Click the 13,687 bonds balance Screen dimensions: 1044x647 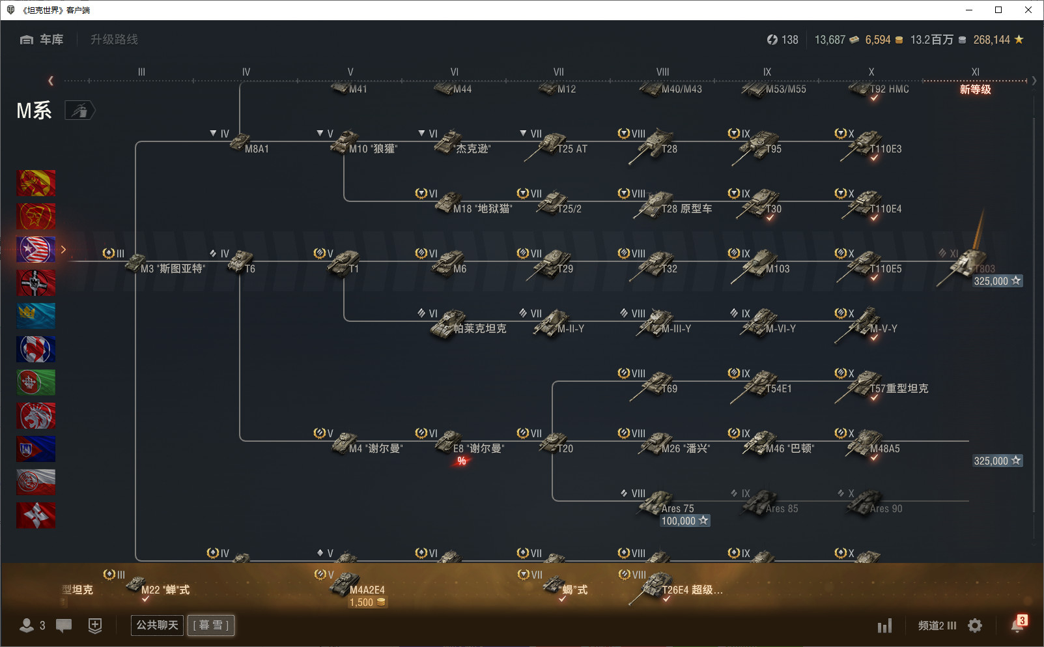point(837,40)
